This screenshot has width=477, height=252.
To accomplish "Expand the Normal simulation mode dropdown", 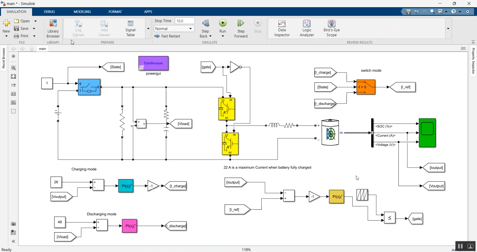I will tap(174, 29).
